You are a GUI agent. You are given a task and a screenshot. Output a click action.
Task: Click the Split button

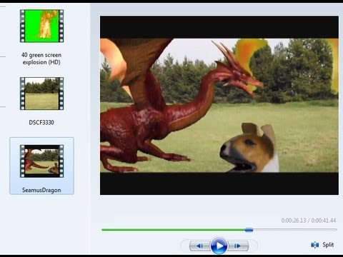322,245
